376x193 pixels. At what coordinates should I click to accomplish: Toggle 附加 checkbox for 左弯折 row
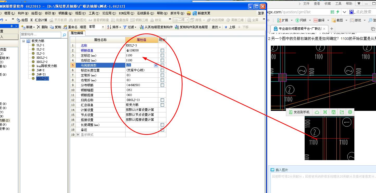coord(162,75)
